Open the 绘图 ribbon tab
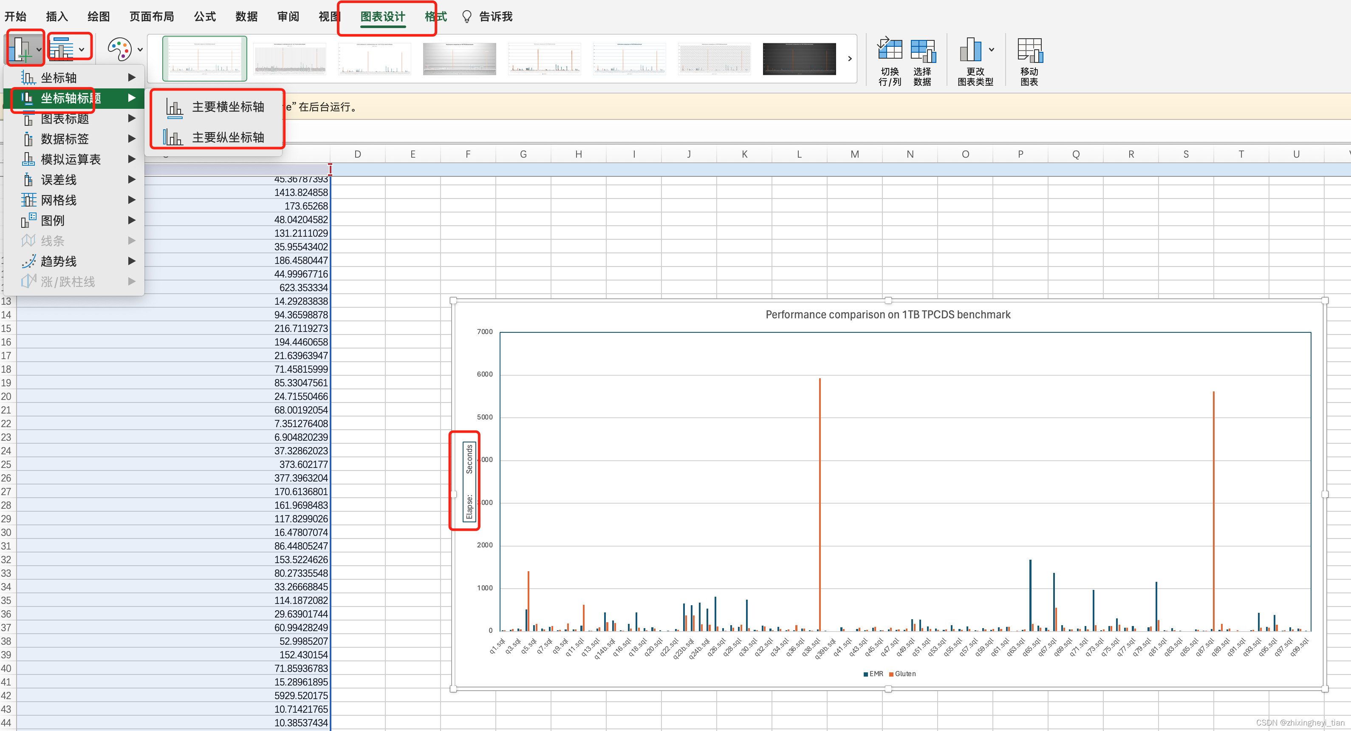Viewport: 1351px width, 731px height. click(99, 17)
